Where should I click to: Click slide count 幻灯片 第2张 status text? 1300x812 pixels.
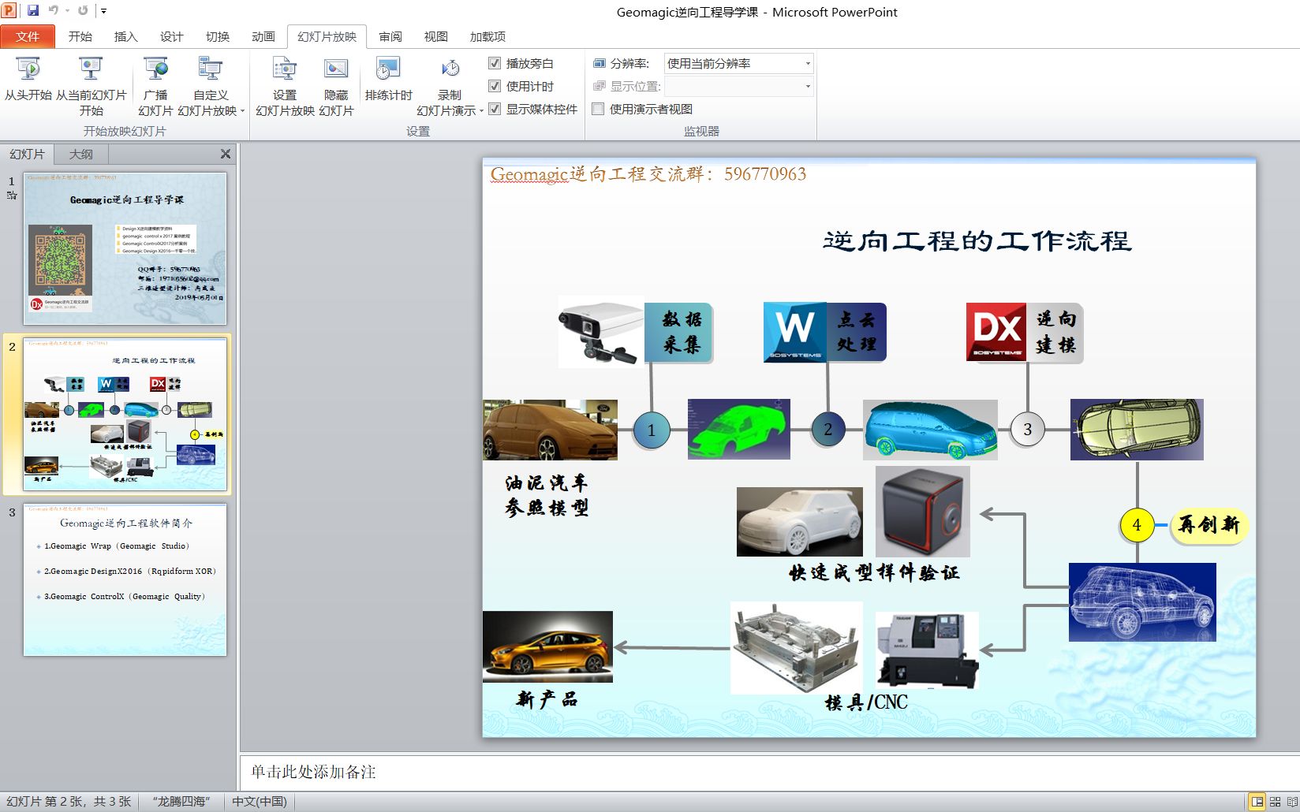pyautogui.click(x=69, y=801)
